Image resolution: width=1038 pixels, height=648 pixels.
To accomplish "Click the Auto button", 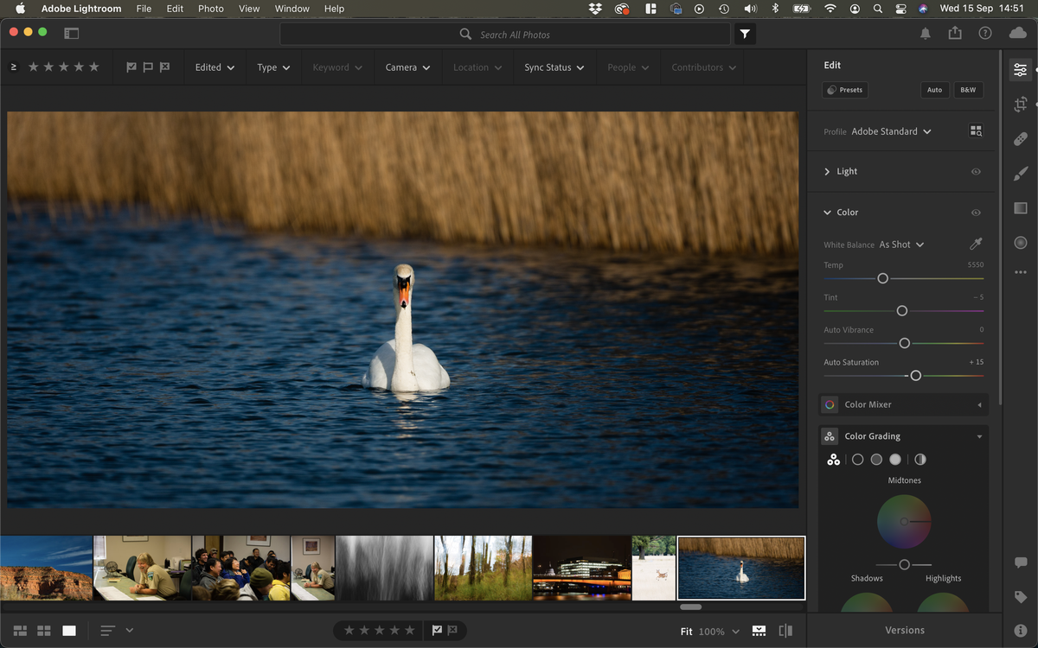I will click(x=934, y=90).
